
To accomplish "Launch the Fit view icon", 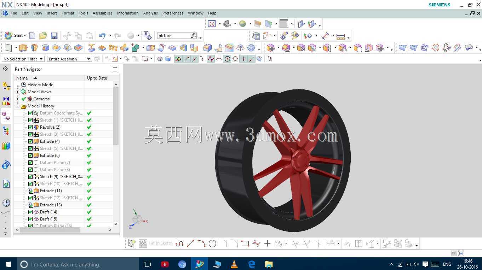I will 212,24.
